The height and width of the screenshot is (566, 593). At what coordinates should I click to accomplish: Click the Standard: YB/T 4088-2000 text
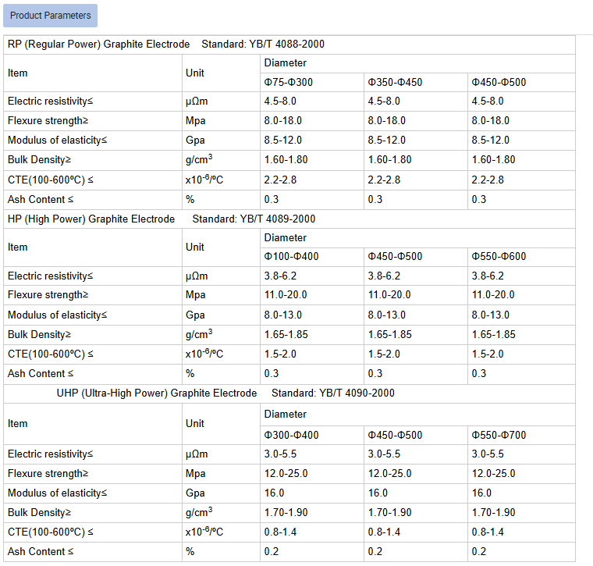(x=263, y=44)
